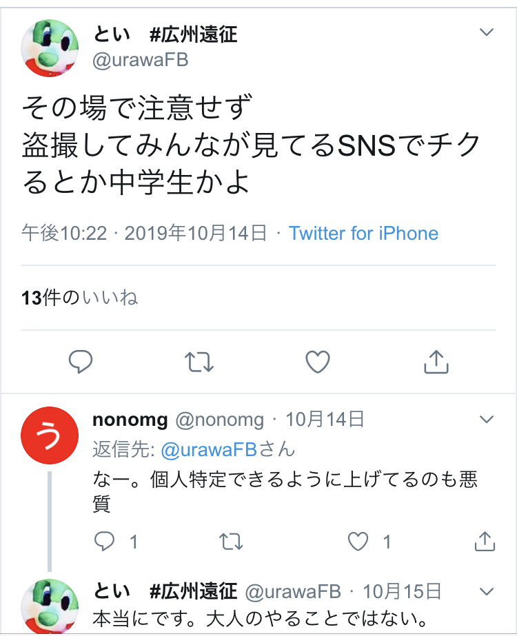Viewport: 517px width, 636px height.
Task: Expand nonomg reply options menu
Action: pyautogui.click(x=487, y=420)
